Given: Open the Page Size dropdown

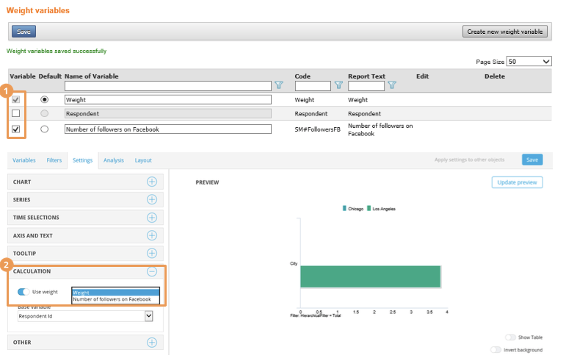Looking at the screenshot, I should [529, 62].
